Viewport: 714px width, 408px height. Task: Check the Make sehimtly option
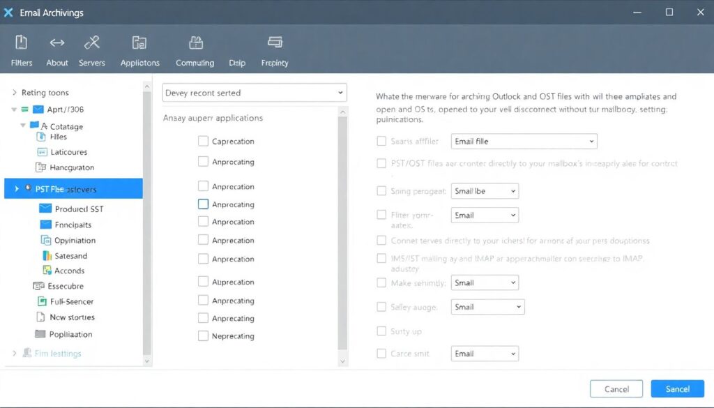click(381, 282)
